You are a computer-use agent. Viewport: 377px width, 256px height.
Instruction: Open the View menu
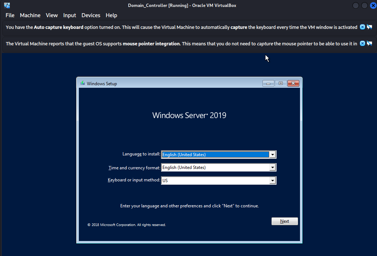(x=52, y=15)
